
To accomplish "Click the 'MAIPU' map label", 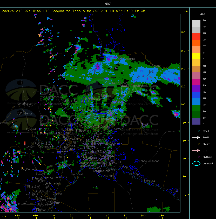I will point(72,143).
